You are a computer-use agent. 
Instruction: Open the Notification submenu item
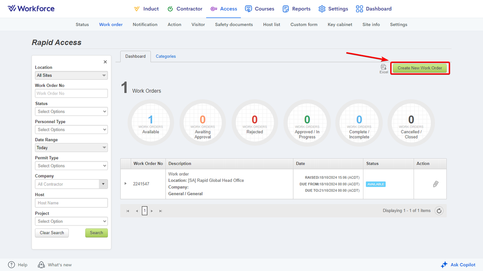pyautogui.click(x=145, y=24)
